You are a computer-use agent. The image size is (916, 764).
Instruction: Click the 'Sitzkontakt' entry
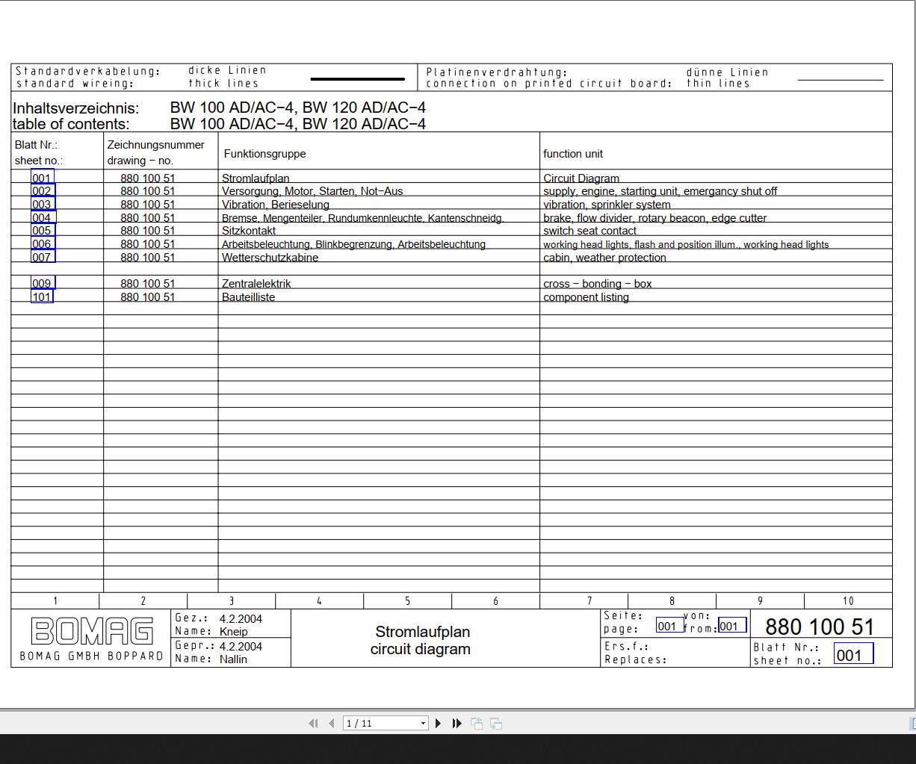click(x=249, y=231)
